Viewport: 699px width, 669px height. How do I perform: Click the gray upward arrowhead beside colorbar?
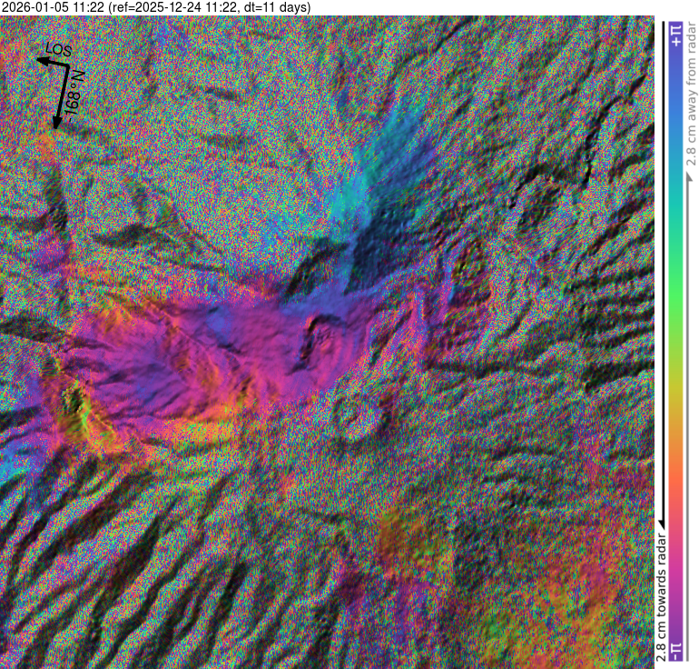689,178
